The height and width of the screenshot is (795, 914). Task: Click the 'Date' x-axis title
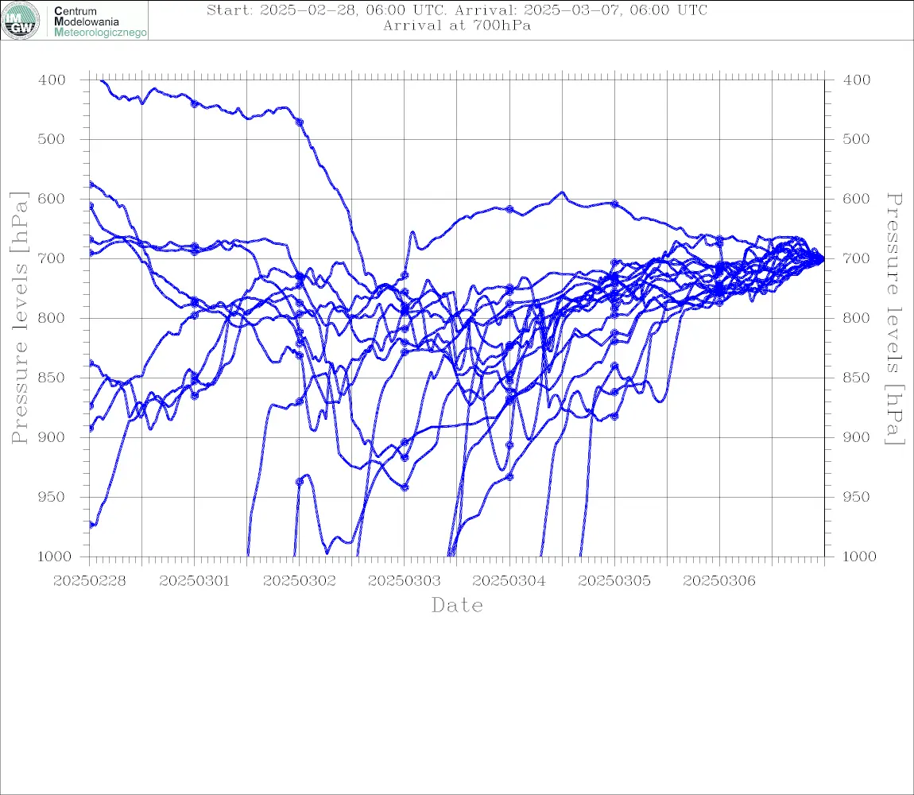[x=457, y=606]
